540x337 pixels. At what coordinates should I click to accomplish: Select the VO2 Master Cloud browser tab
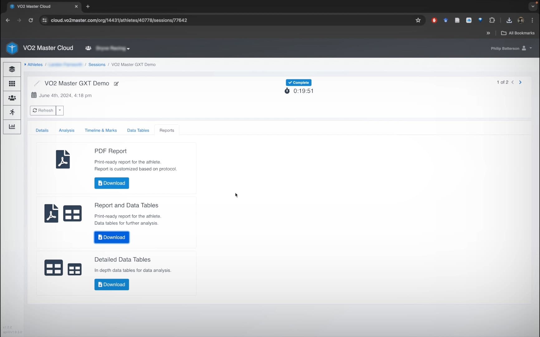pyautogui.click(x=44, y=6)
